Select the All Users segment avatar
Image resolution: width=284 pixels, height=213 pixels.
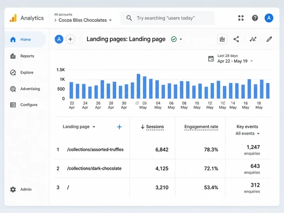pos(59,39)
